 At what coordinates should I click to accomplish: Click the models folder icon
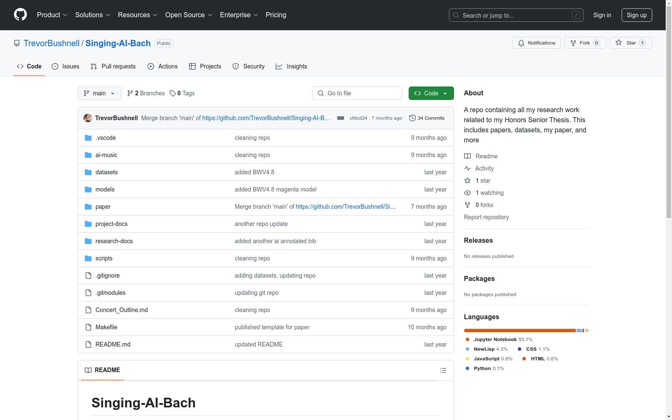(x=88, y=189)
